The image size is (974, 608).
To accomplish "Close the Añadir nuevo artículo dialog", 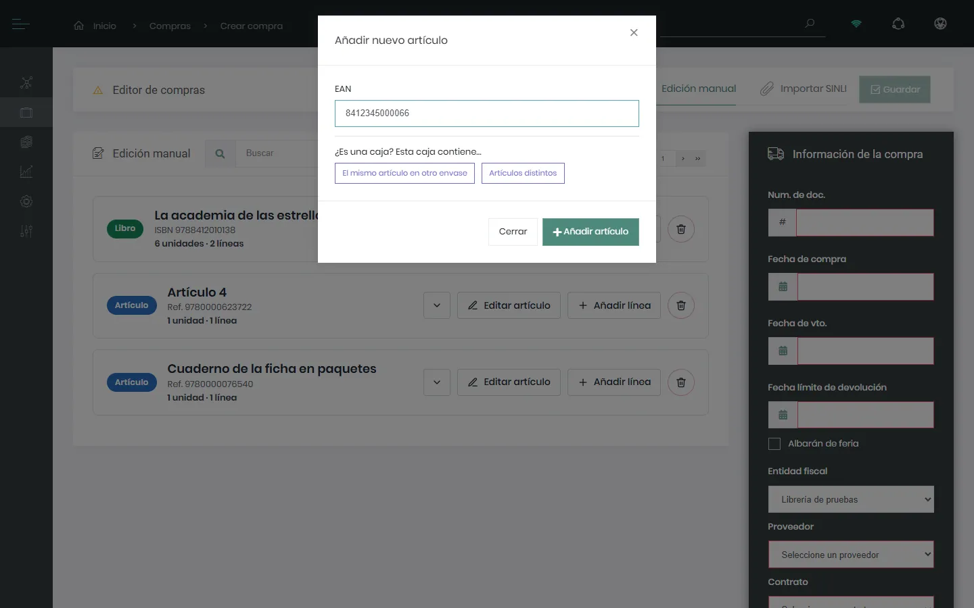I will [x=634, y=32].
